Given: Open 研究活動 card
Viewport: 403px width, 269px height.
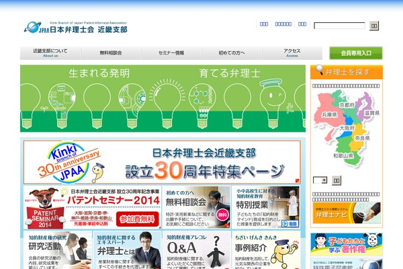Looking at the screenshot, I should [58, 250].
